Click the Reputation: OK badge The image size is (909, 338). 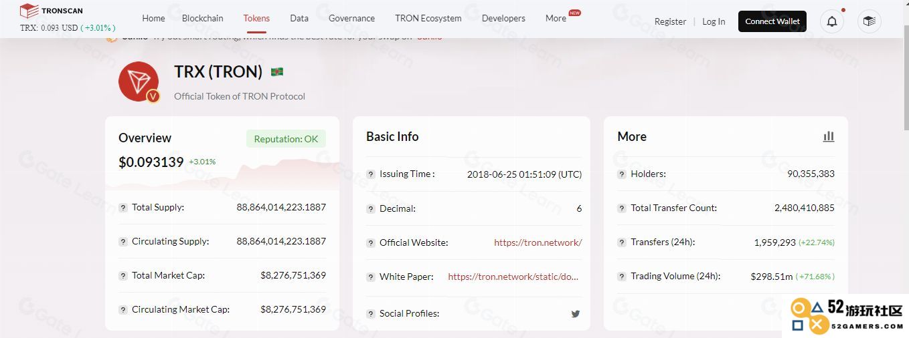286,139
